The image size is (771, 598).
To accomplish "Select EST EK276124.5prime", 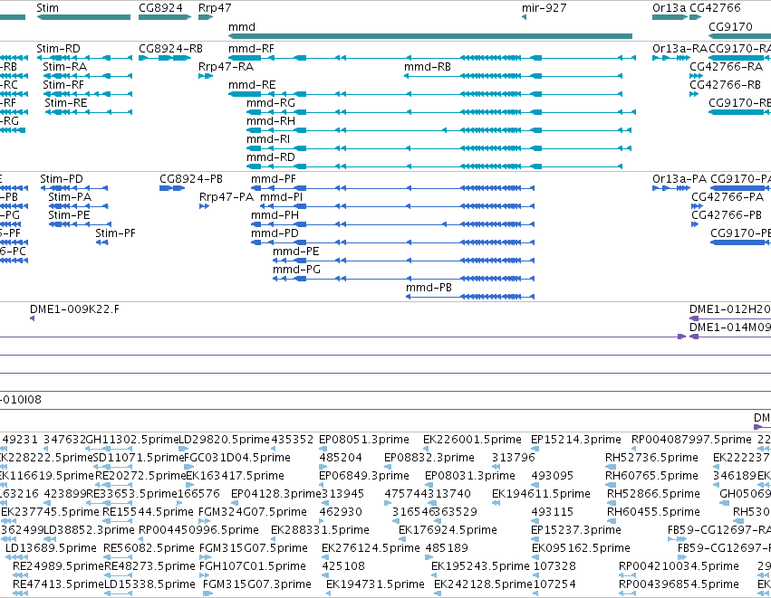I will click(325, 557).
